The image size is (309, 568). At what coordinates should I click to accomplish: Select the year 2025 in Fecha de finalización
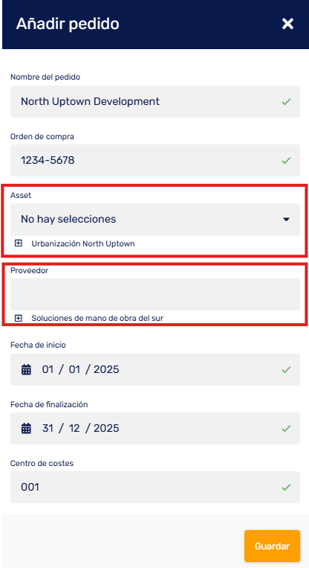(x=106, y=428)
